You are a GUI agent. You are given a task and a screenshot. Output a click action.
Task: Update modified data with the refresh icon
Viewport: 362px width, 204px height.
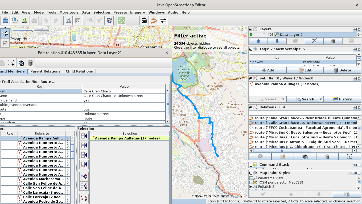[x=109, y=20]
